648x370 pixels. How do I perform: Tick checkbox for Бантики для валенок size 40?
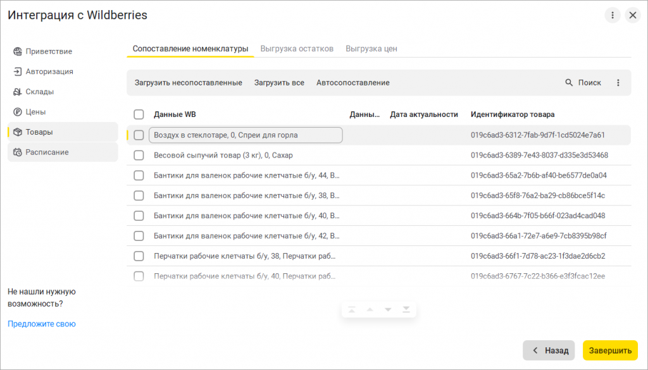pyautogui.click(x=139, y=216)
